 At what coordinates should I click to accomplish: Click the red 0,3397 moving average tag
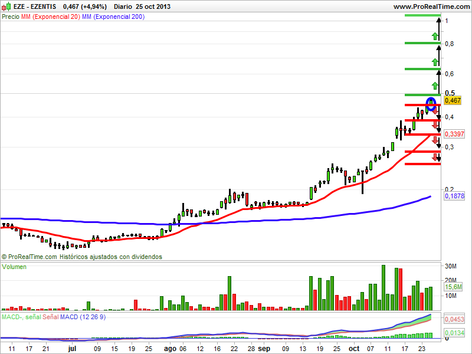454,134
